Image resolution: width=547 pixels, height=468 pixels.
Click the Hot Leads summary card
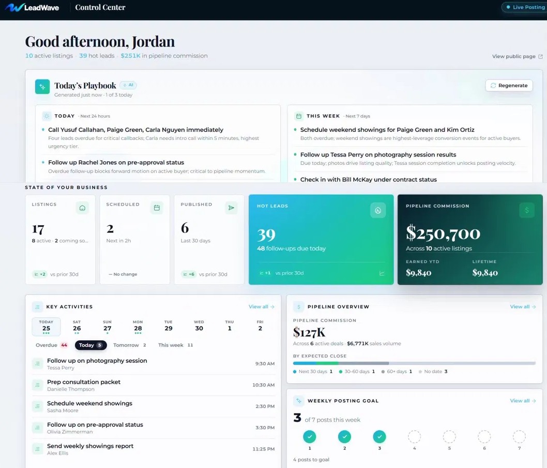click(x=321, y=239)
